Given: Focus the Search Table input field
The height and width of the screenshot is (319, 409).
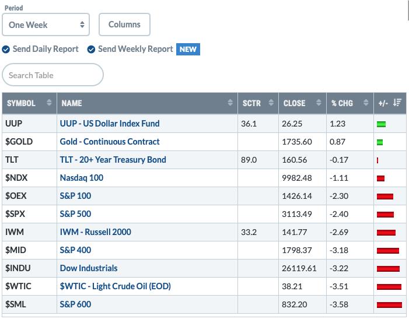Looking at the screenshot, I should click(53, 75).
